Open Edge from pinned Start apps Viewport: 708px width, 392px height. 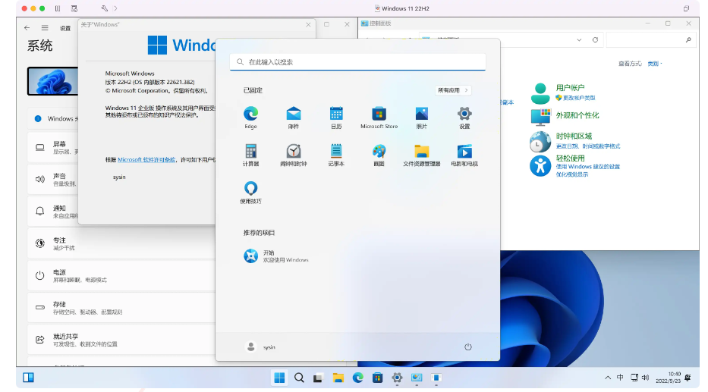250,118
